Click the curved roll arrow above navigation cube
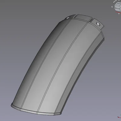 pos(115,2)
